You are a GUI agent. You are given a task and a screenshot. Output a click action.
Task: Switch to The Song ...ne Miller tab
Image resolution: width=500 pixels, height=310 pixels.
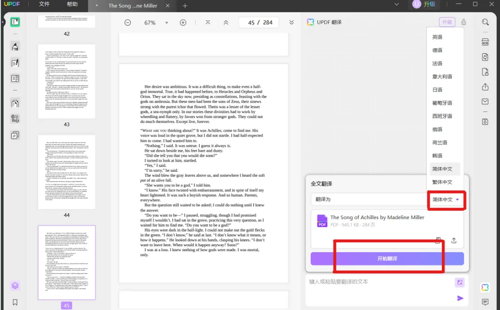pos(133,6)
